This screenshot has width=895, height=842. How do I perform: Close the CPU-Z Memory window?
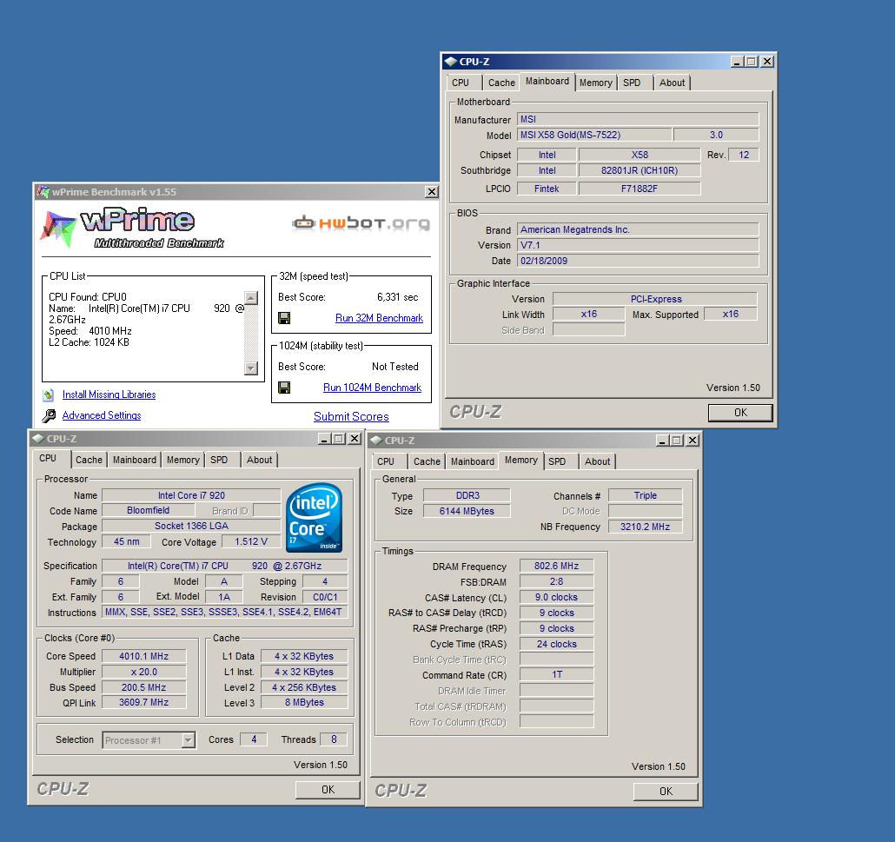coord(693,441)
